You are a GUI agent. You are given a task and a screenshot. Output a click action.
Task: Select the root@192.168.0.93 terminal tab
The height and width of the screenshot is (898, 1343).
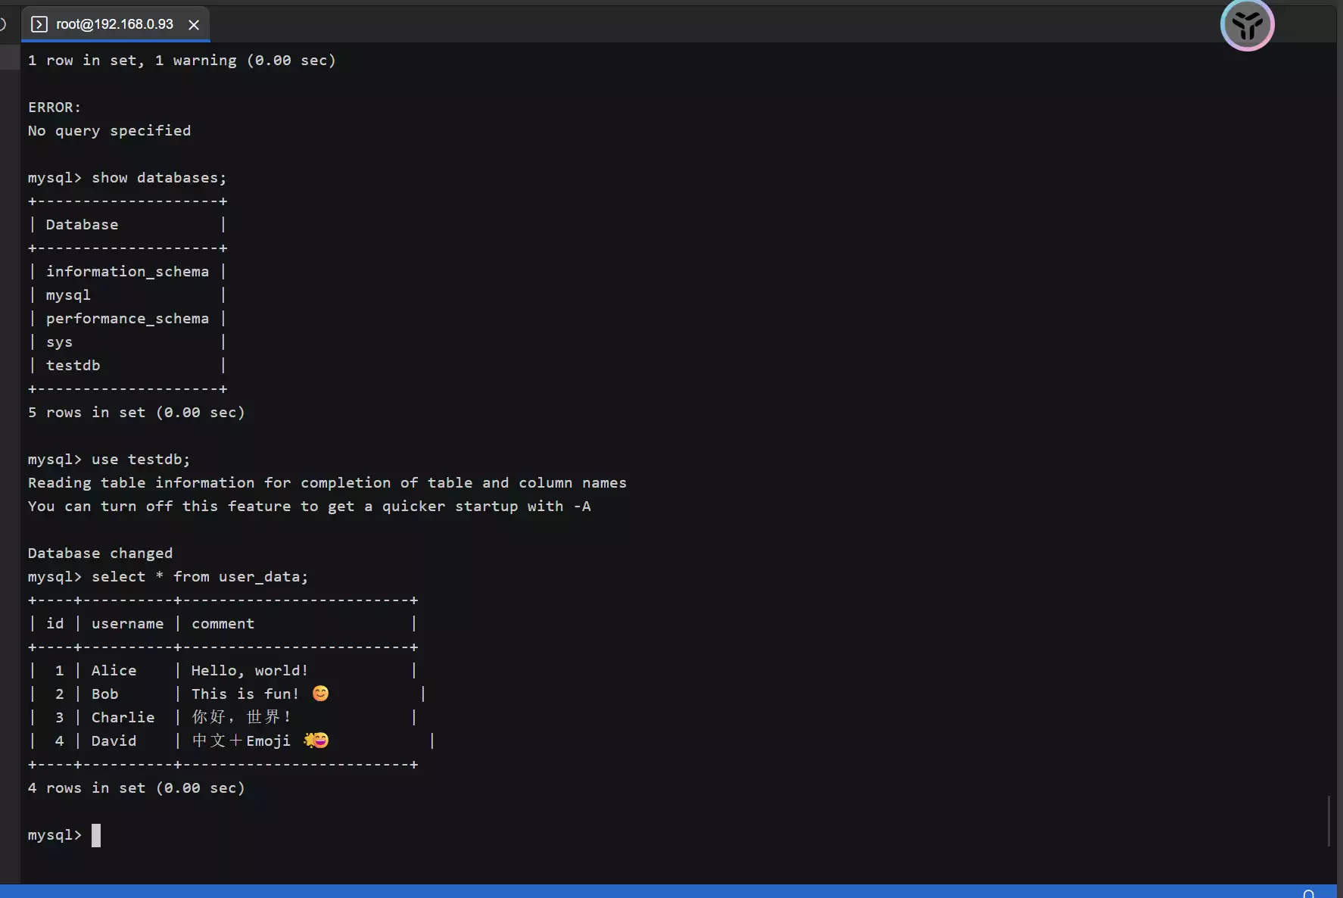tap(115, 24)
